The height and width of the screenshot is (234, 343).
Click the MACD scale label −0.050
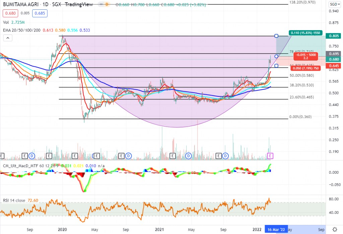(335, 184)
